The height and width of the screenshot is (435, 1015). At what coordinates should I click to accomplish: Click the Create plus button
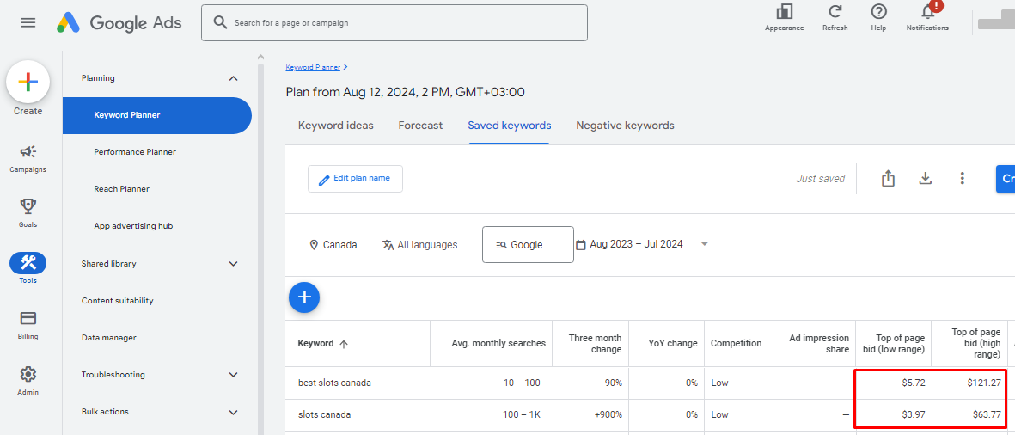[28, 83]
